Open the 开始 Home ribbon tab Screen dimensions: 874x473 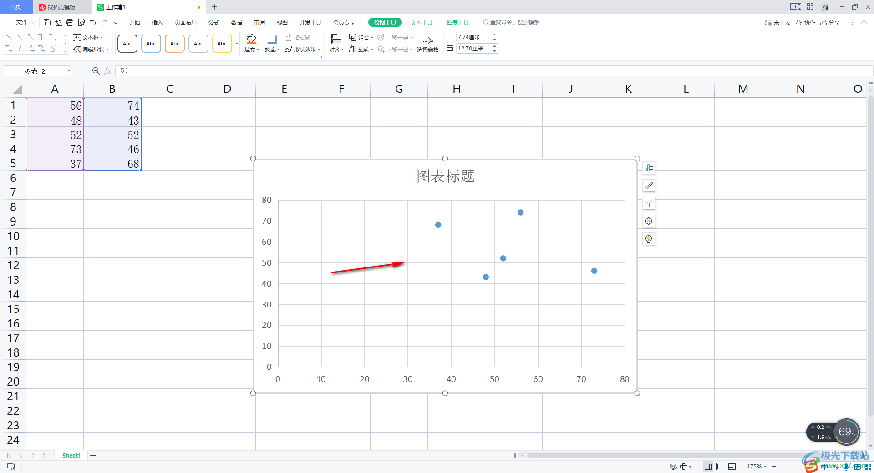(134, 22)
